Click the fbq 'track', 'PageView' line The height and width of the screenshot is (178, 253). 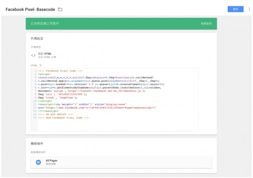pyautogui.click(x=58, y=97)
